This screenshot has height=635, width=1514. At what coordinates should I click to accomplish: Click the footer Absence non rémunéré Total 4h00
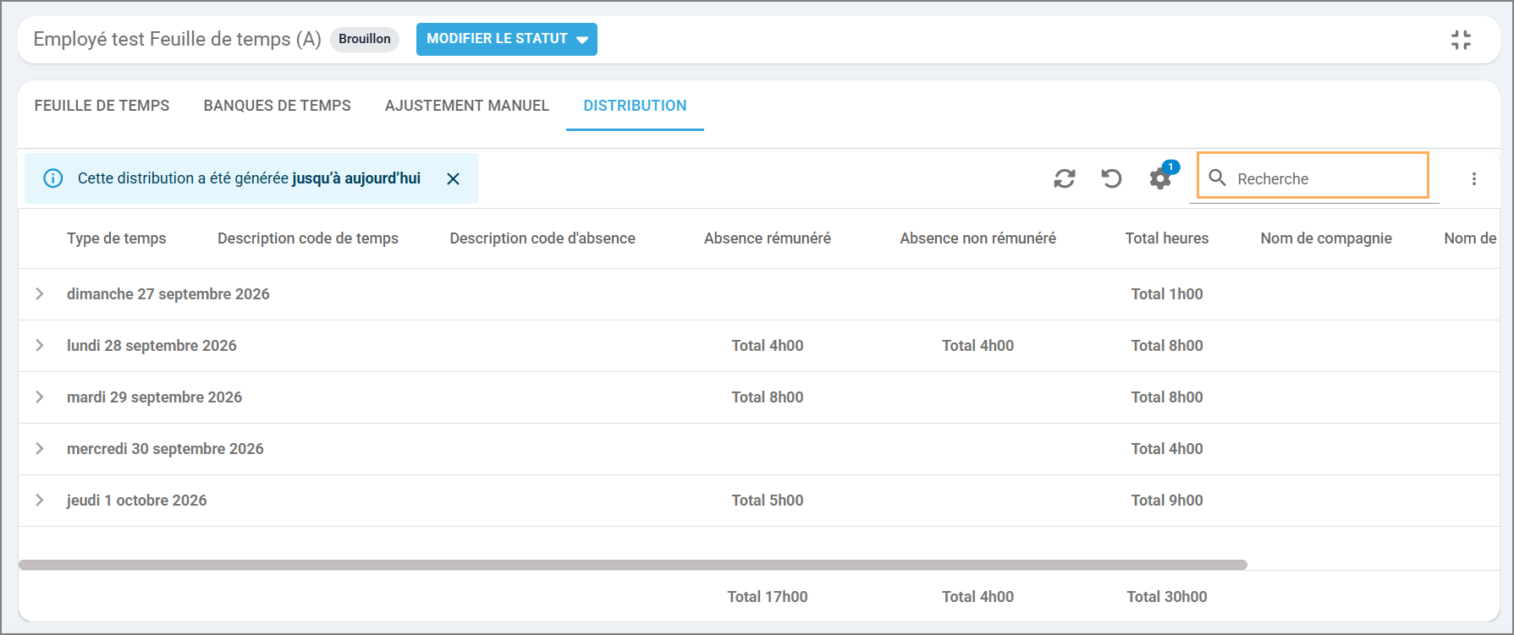pos(977,596)
